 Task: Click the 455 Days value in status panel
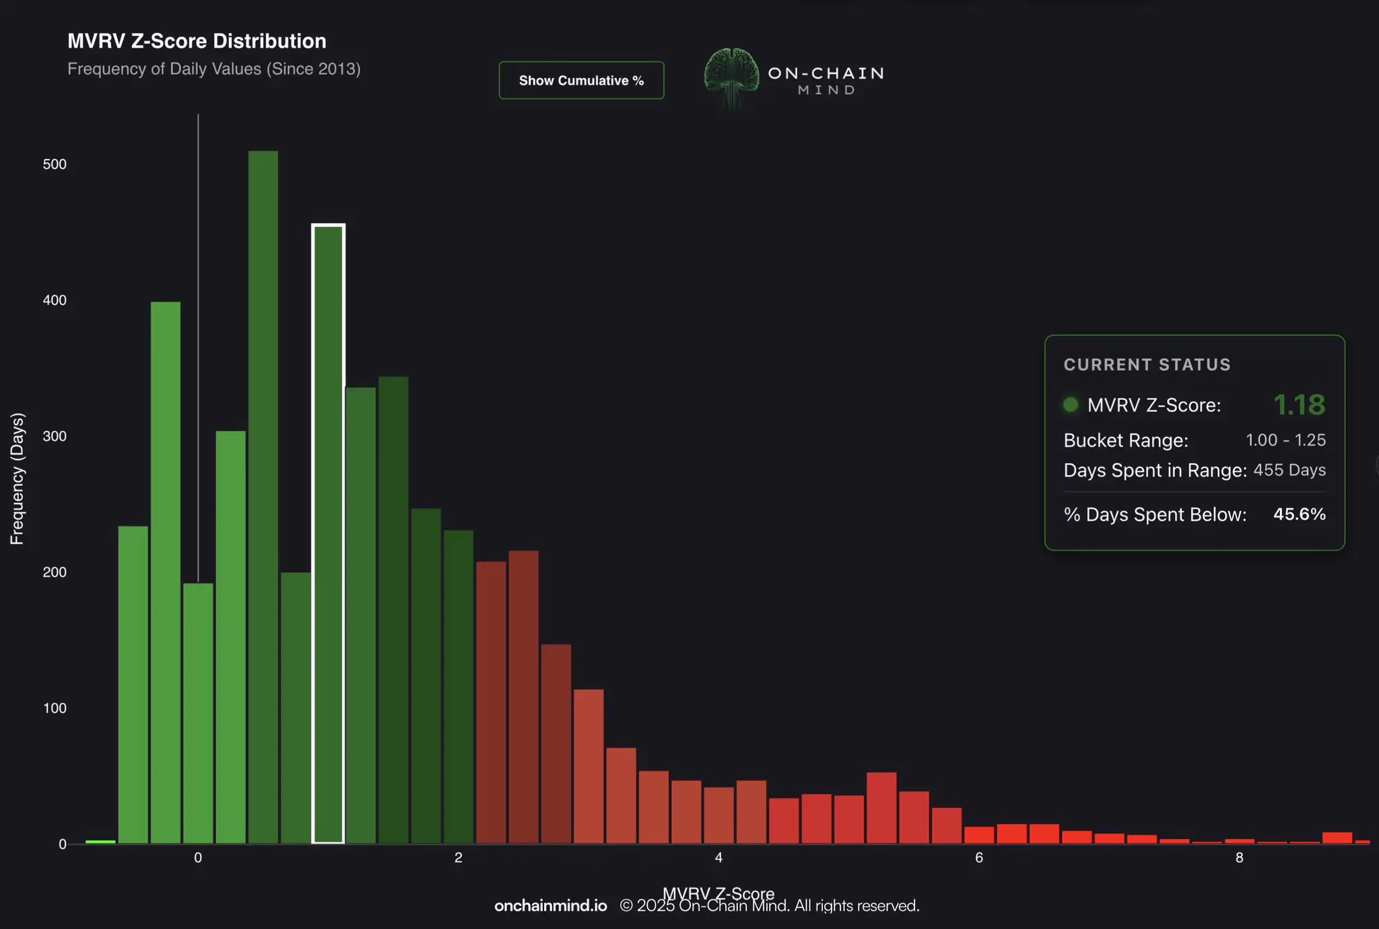(x=1289, y=470)
